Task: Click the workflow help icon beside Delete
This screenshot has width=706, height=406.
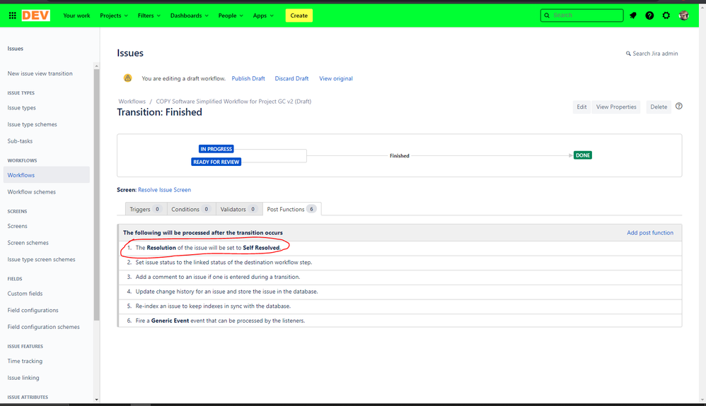Action: [679, 106]
